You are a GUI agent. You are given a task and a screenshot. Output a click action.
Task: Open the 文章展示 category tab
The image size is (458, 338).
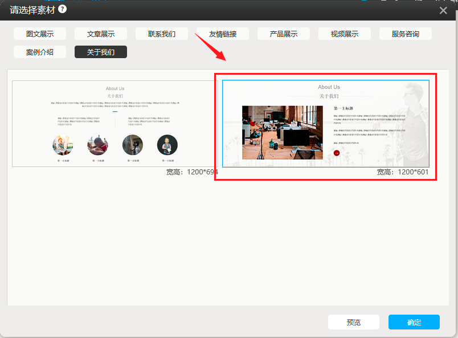coord(101,34)
